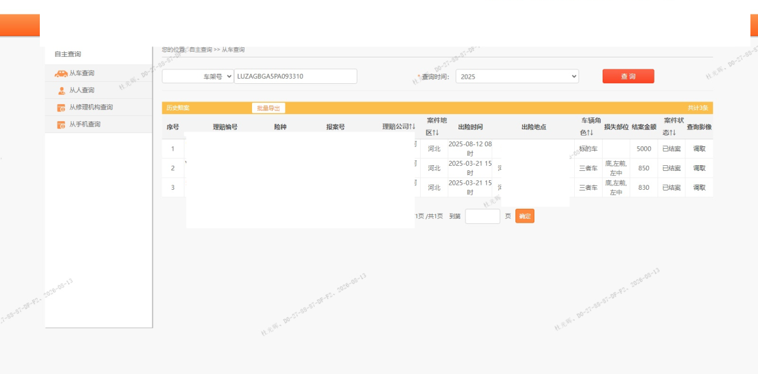Click the 830 settlement amount cell
Screen dimensions: 758x374
[644, 187]
